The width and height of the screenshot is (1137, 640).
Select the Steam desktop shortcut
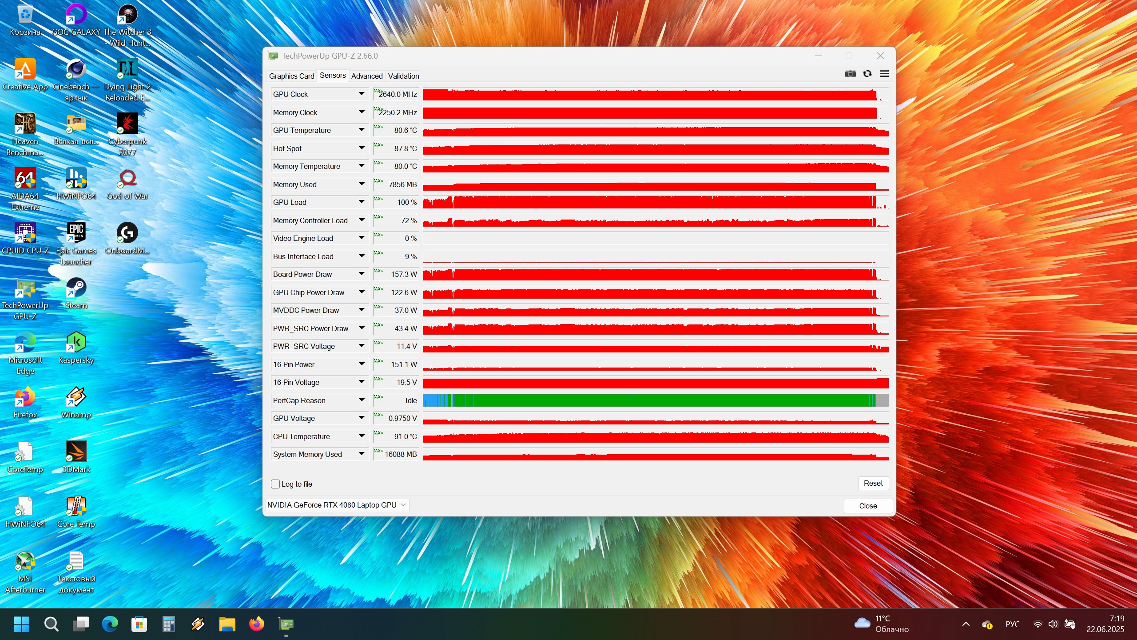[76, 288]
